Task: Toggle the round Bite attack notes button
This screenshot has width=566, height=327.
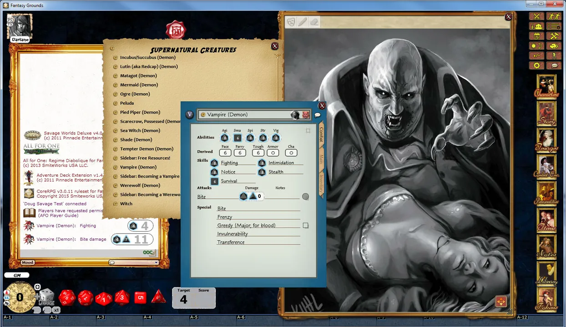Action: [x=305, y=197]
